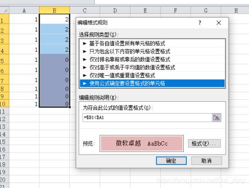
Task: Click light blue cell B2
Action: tap(54, 29)
